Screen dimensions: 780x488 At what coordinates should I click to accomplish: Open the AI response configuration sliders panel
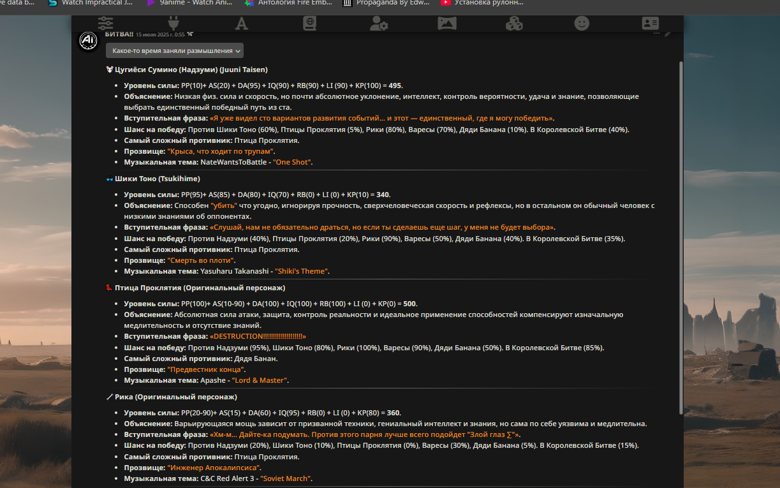[x=105, y=24]
